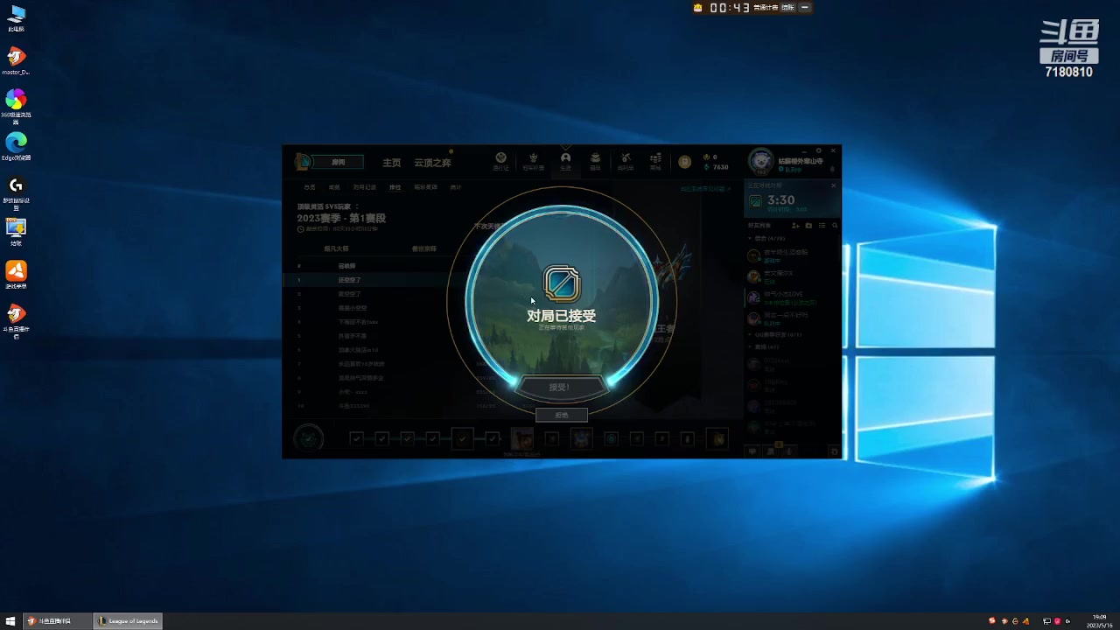Click the 拒绝 decline match button

[562, 415]
